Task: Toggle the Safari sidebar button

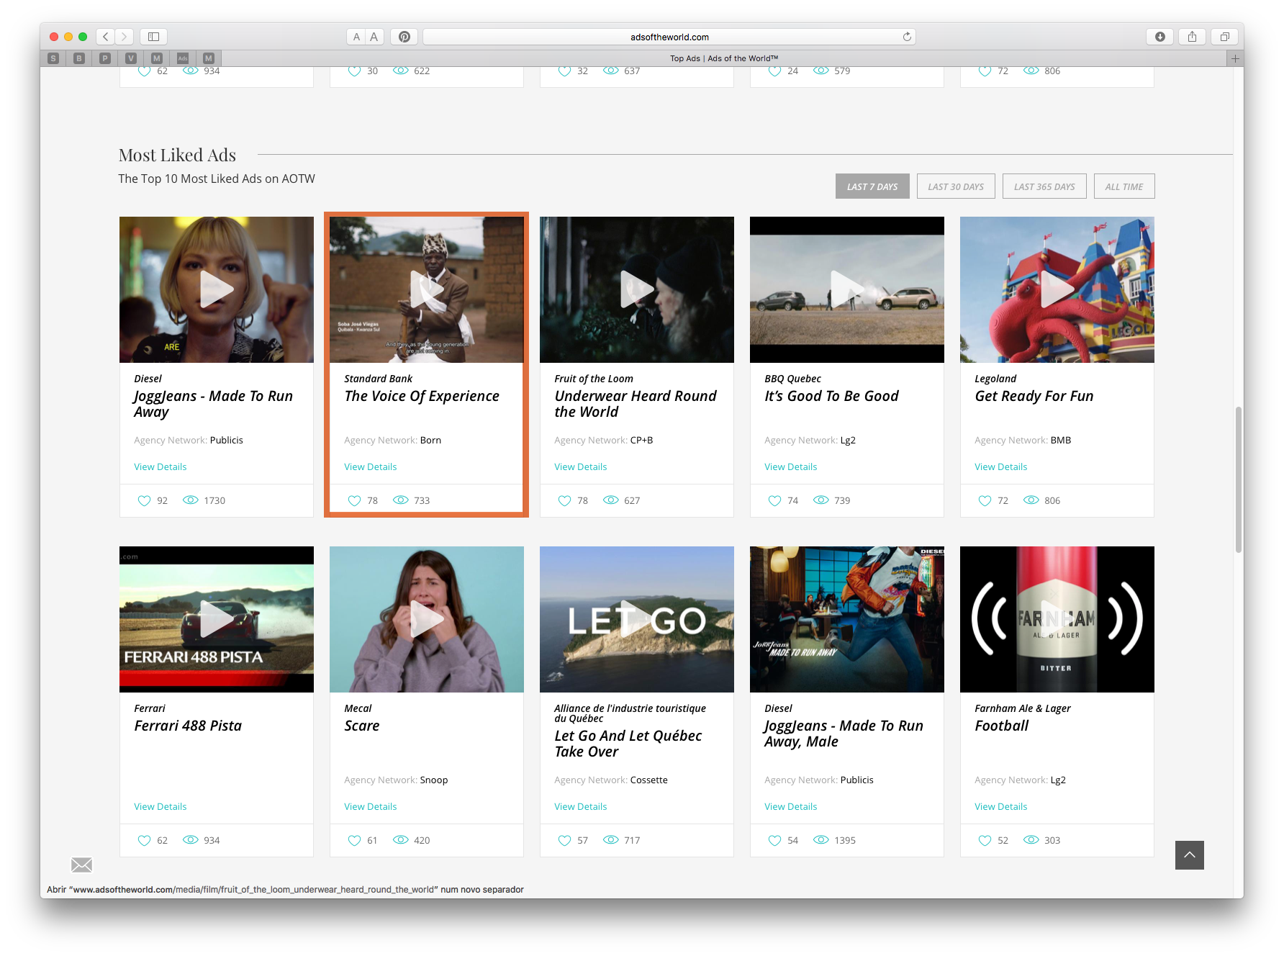Action: coord(153,37)
